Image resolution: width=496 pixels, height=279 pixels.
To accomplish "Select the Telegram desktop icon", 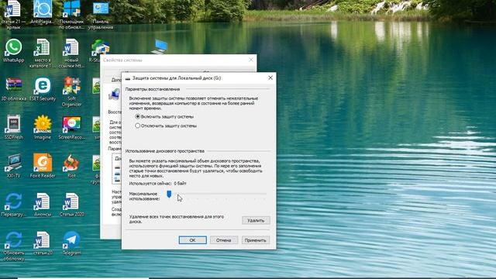I will point(71,243).
